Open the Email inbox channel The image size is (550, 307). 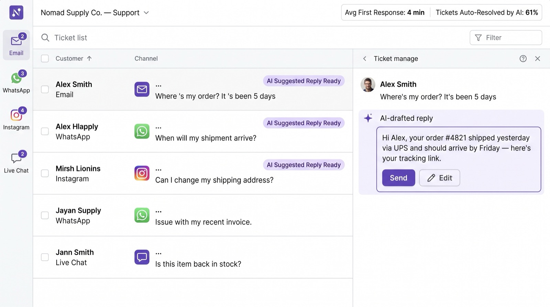tap(16, 45)
